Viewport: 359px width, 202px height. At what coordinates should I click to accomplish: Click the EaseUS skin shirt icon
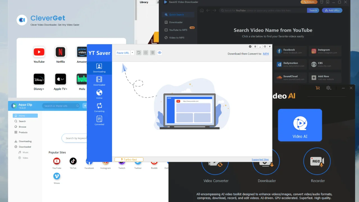[x=322, y=2]
